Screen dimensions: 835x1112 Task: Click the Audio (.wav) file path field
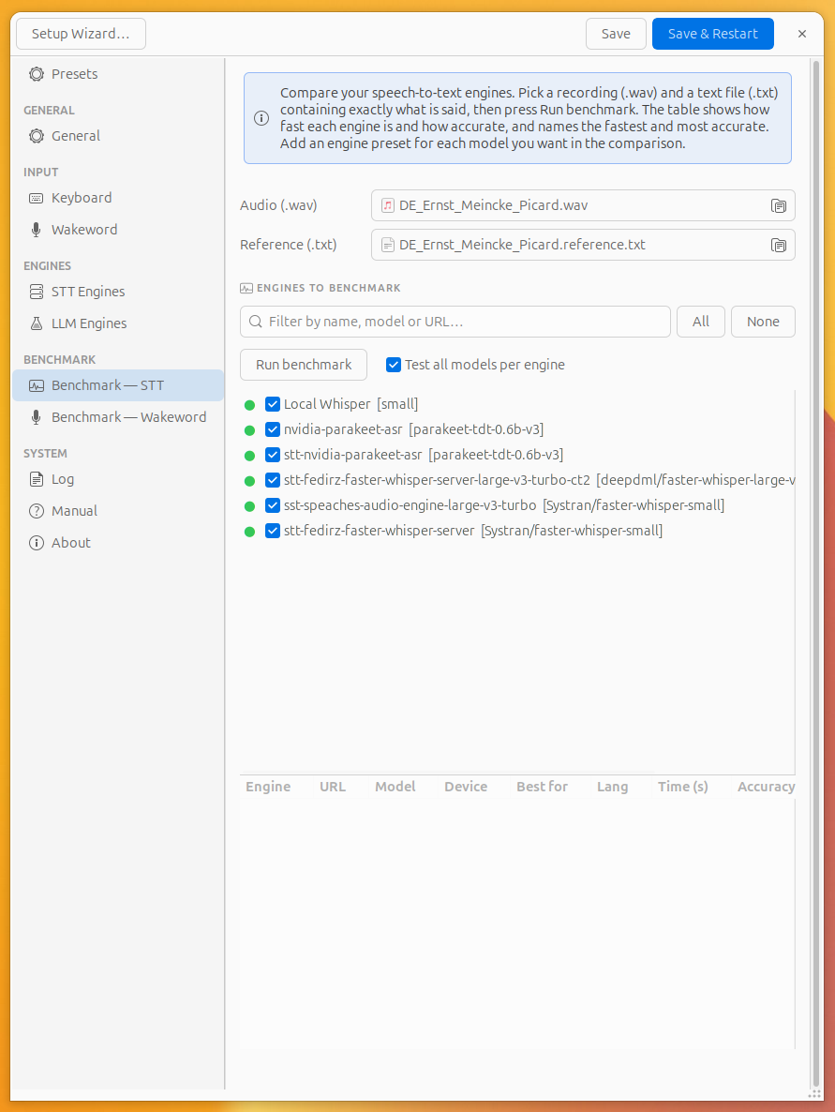(x=583, y=205)
